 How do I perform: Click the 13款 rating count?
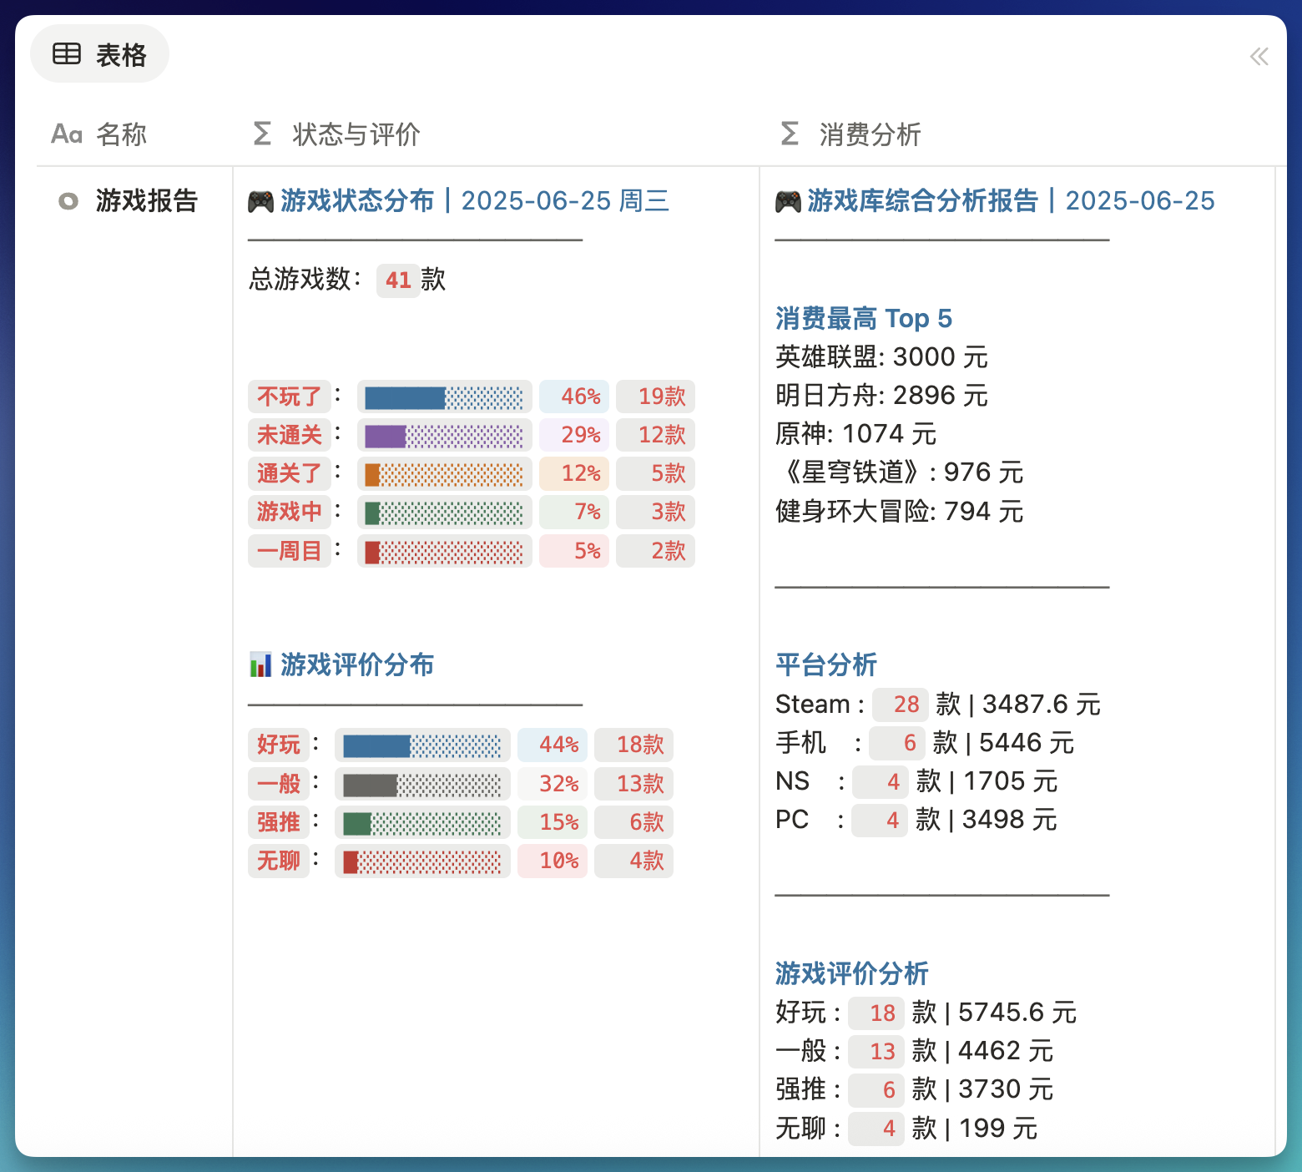coord(633,784)
